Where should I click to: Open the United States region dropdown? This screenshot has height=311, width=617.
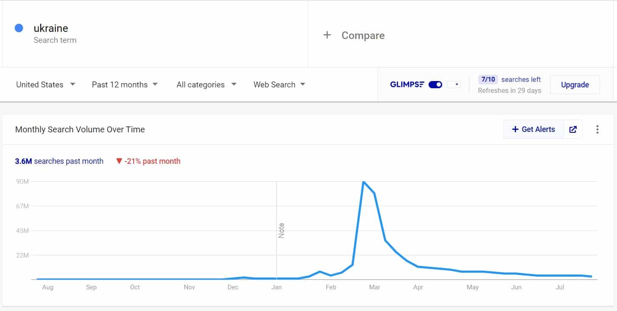point(45,84)
